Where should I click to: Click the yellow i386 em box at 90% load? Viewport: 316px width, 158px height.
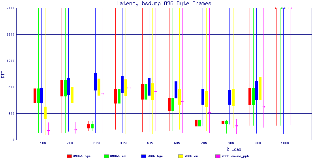260,88
